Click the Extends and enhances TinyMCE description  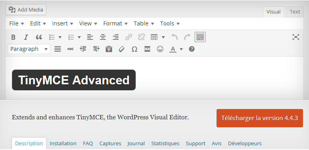tap(100, 117)
